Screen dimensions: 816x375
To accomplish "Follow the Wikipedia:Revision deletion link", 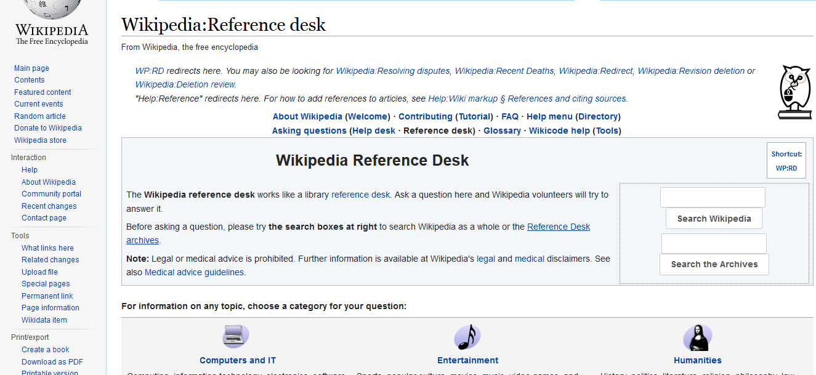I will coord(691,71).
